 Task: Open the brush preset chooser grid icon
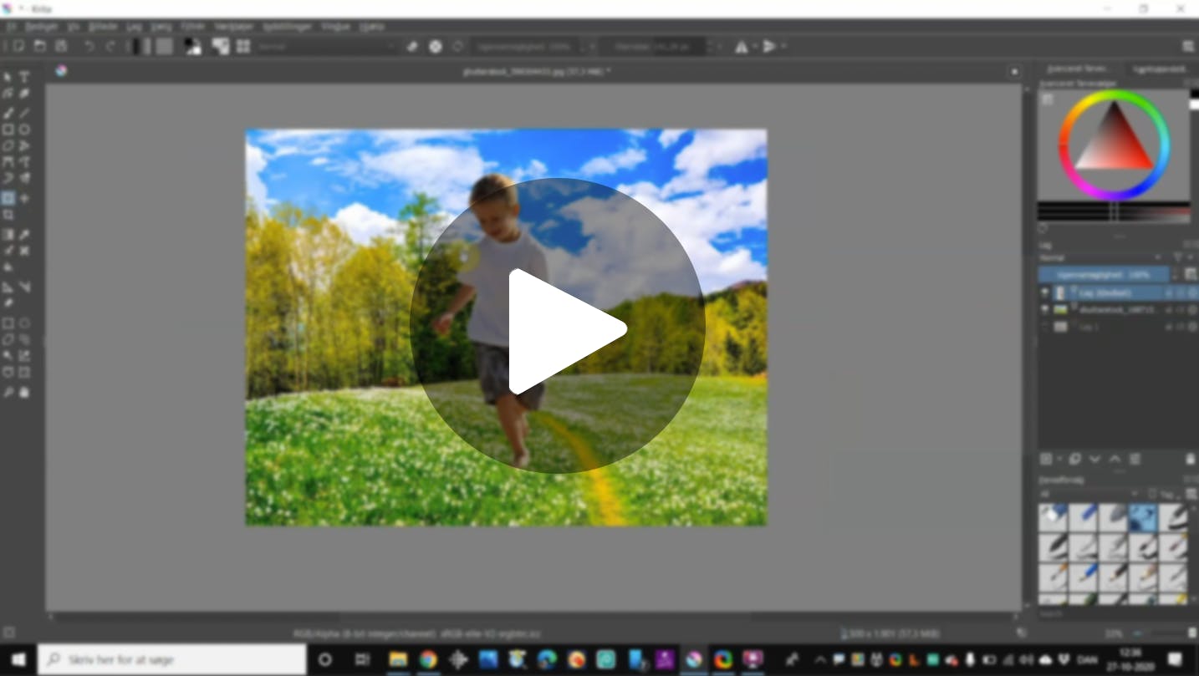tap(243, 46)
